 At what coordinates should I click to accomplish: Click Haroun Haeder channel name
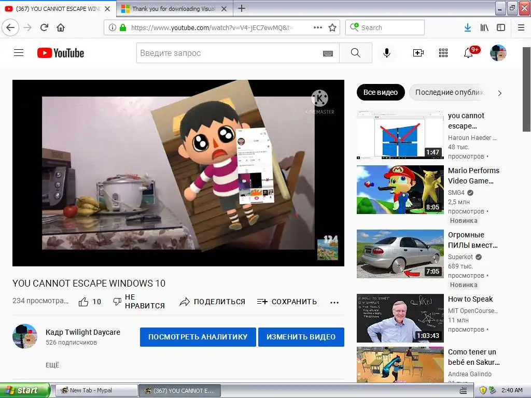click(x=472, y=138)
